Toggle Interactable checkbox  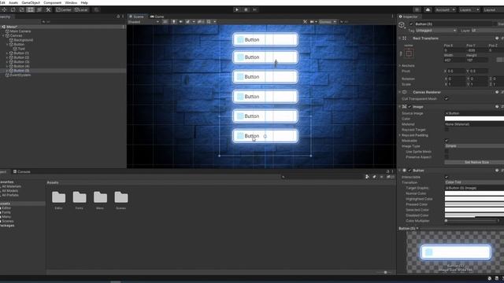point(447,177)
